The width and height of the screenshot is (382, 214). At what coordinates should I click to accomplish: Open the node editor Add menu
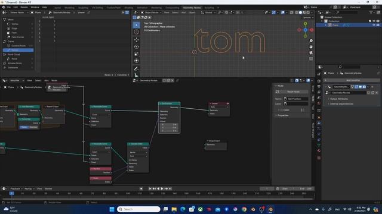(x=47, y=80)
